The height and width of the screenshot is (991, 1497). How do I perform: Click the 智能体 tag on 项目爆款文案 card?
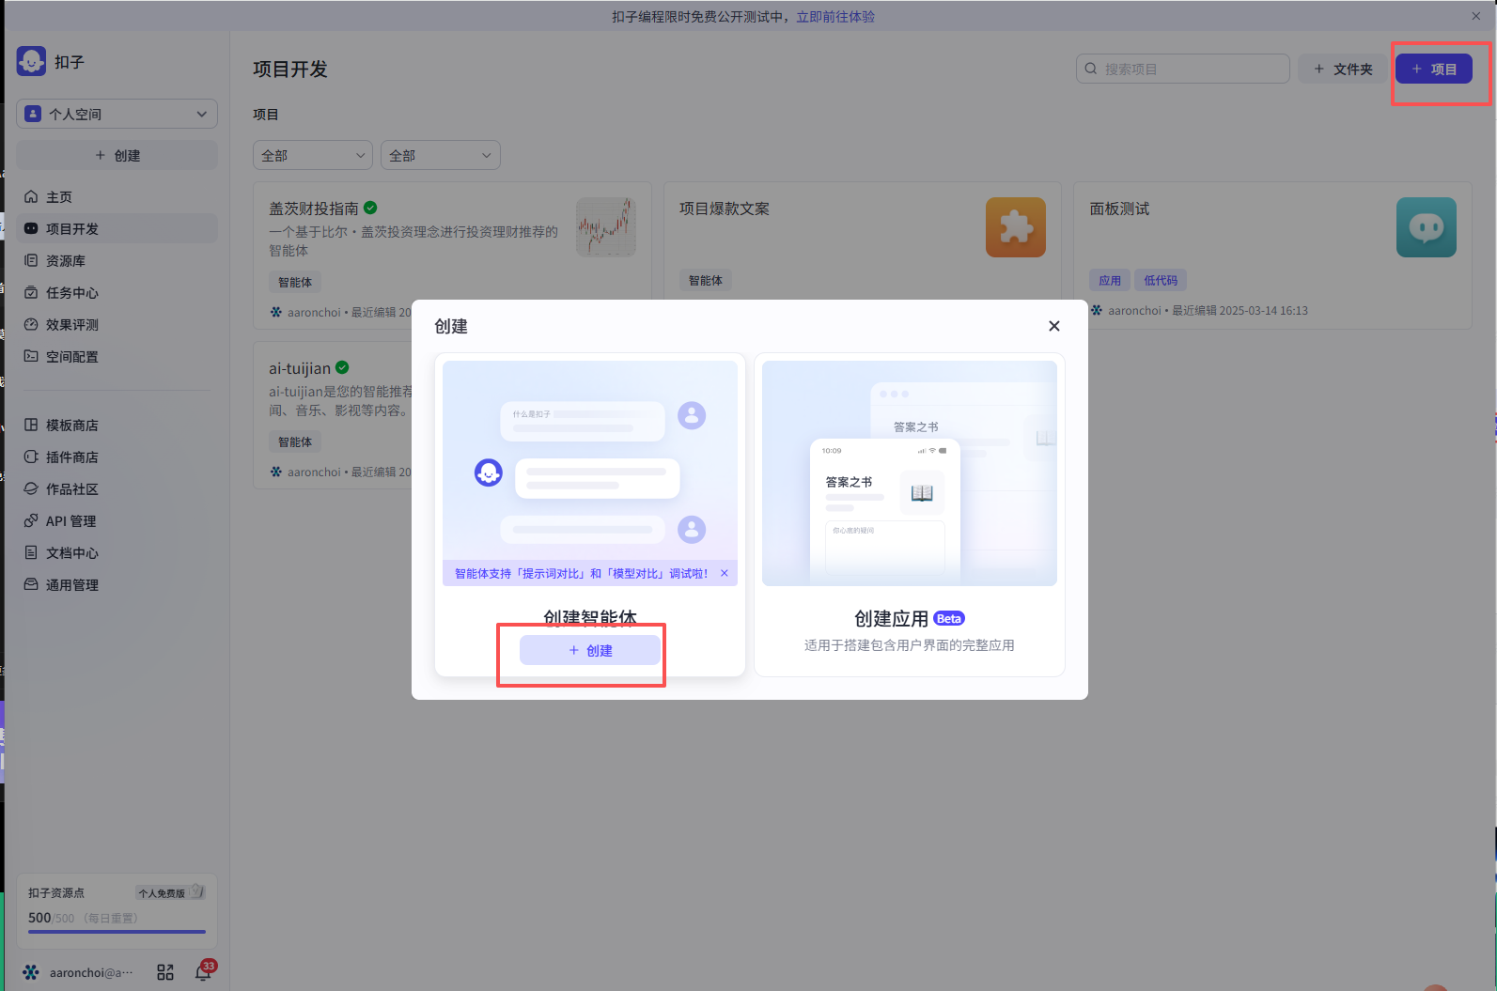tap(706, 280)
